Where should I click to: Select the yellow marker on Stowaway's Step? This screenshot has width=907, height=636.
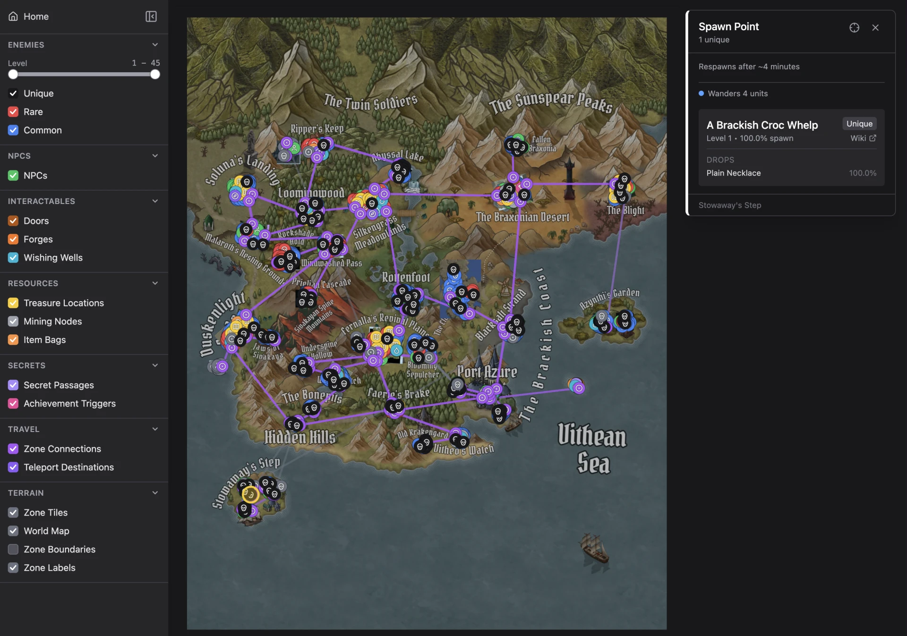click(250, 494)
